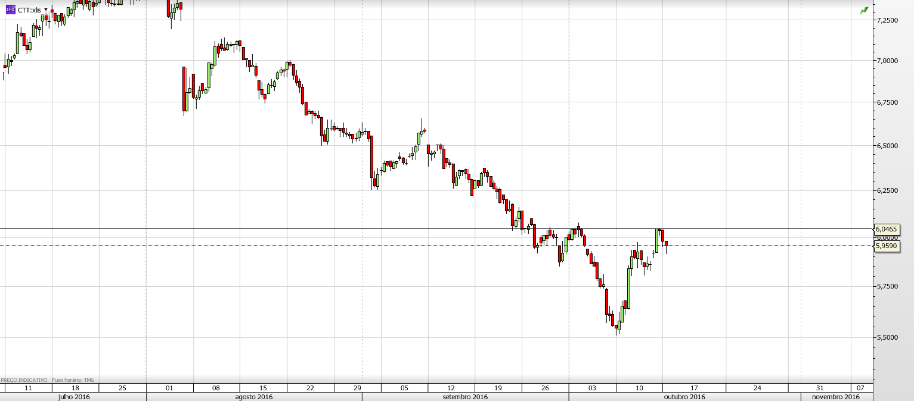The height and width of the screenshot is (401, 914).
Task: Click the setembro 2016 month label
Action: tap(465, 396)
